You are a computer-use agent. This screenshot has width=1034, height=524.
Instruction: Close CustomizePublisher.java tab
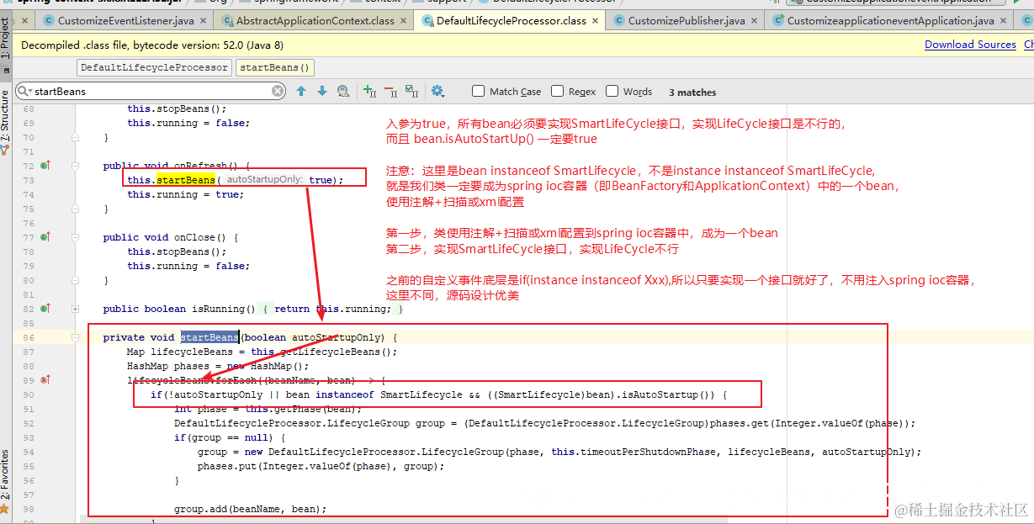coord(756,20)
